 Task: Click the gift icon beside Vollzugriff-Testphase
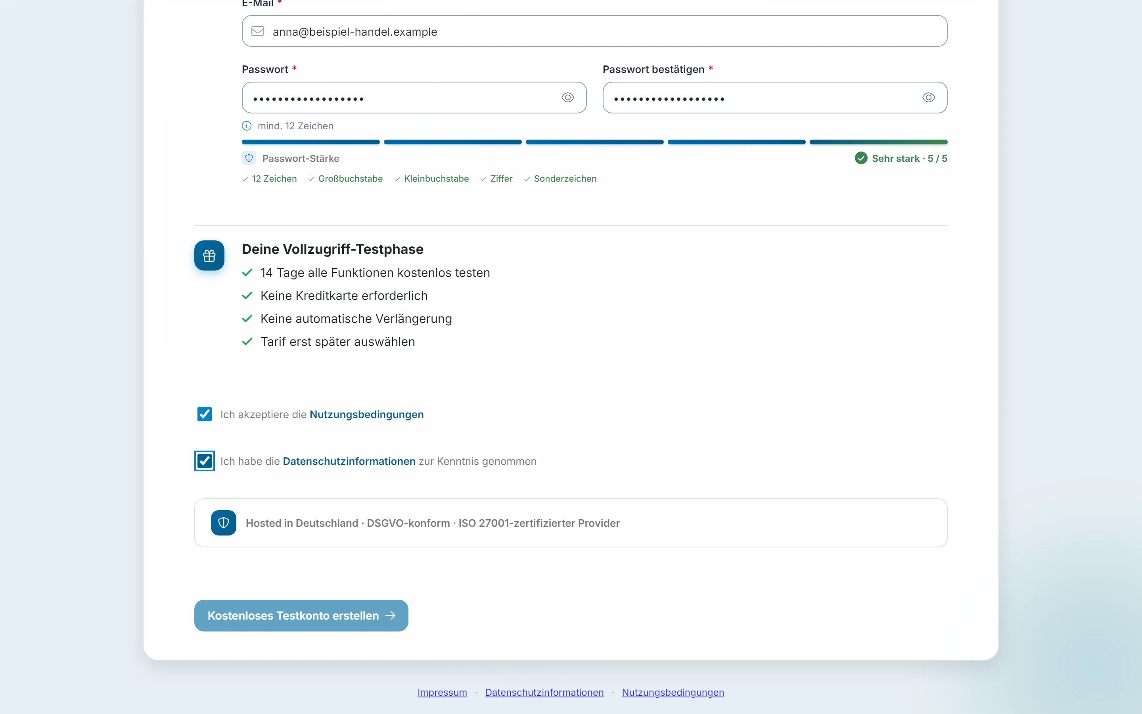(x=209, y=255)
